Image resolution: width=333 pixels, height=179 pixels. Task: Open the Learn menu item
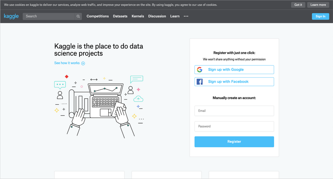click(175, 16)
